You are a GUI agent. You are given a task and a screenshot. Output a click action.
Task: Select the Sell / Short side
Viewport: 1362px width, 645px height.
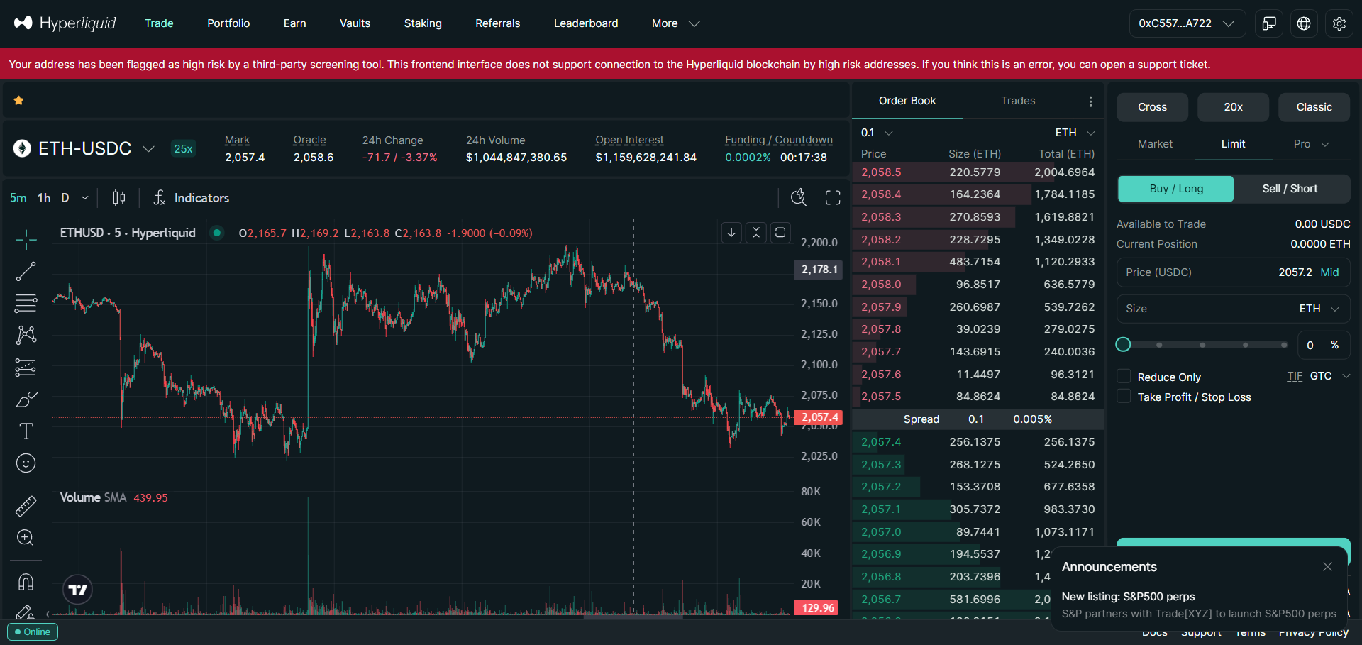tap(1290, 189)
